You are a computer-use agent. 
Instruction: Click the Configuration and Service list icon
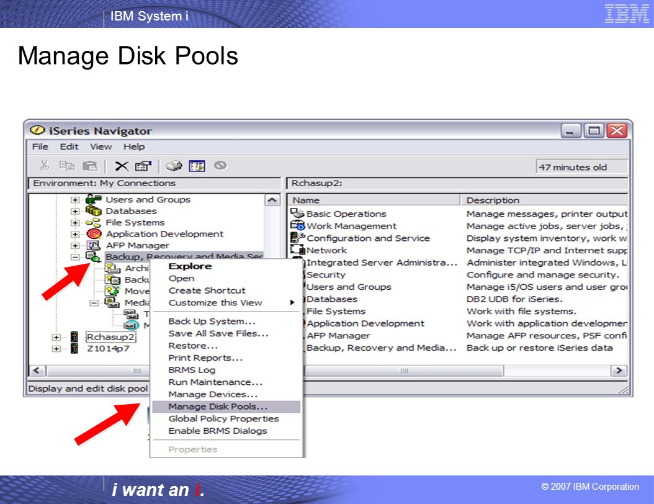click(297, 238)
